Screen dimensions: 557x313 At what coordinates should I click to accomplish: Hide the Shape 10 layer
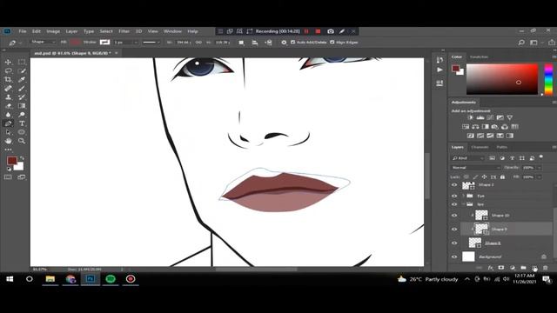tap(454, 215)
